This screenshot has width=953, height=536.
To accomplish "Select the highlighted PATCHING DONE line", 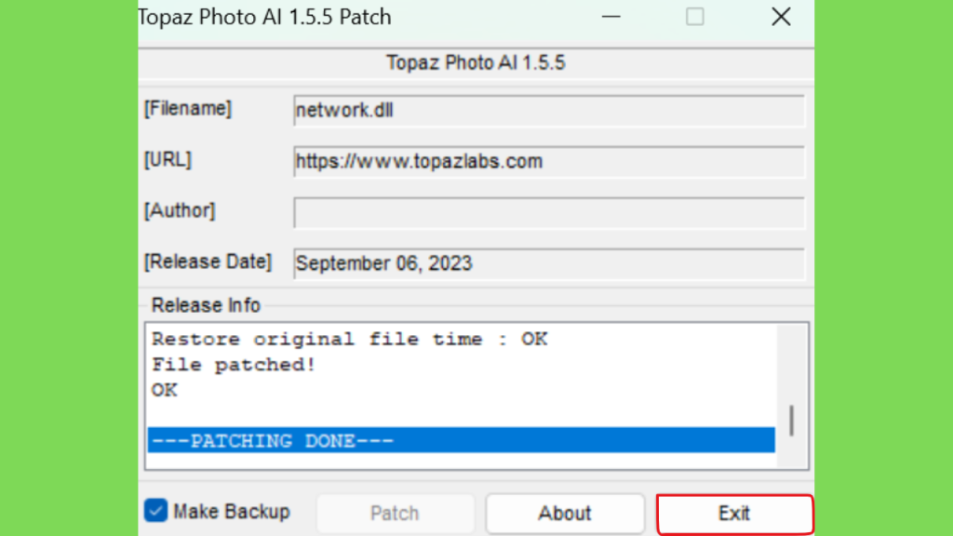I will (462, 440).
